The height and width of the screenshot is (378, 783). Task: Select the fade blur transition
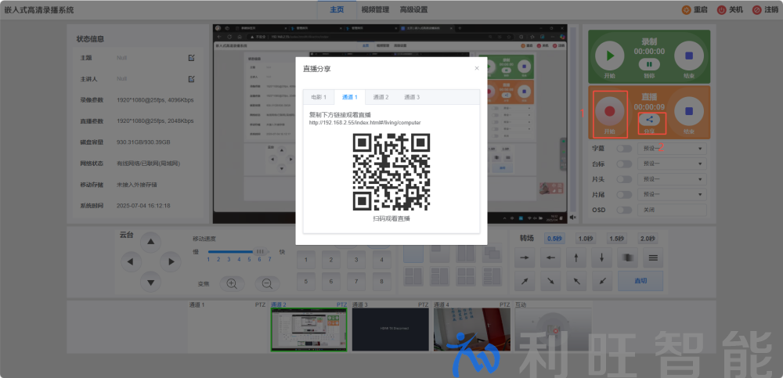(x=627, y=257)
